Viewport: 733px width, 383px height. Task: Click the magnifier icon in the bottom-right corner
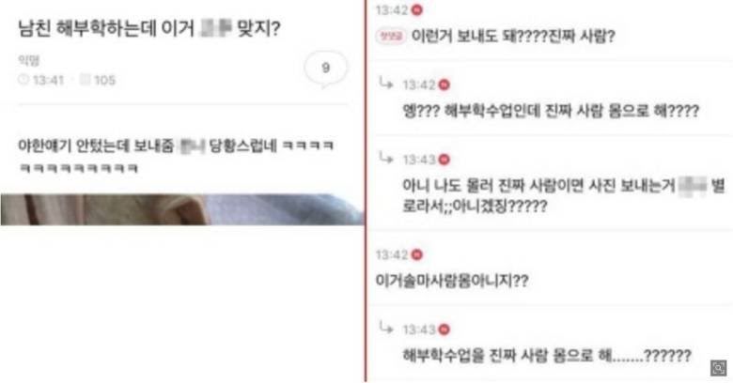coord(719,368)
